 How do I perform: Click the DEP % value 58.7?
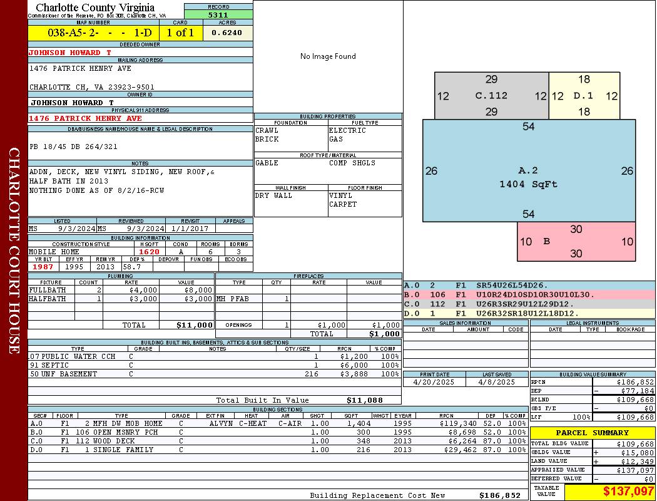131,267
